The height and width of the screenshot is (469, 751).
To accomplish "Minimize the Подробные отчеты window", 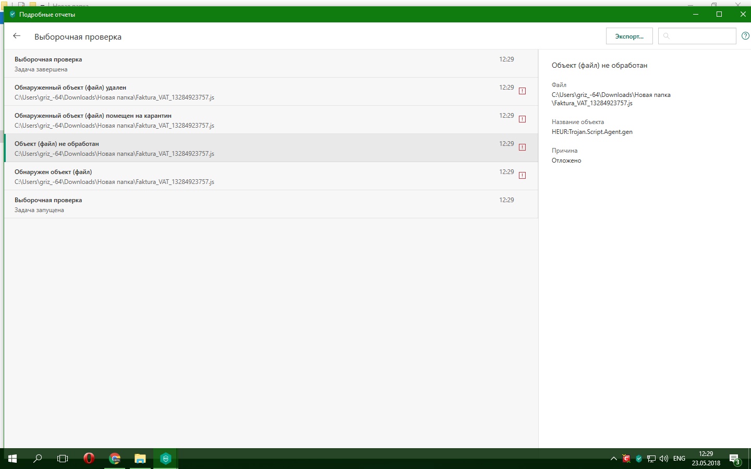I will click(x=695, y=14).
